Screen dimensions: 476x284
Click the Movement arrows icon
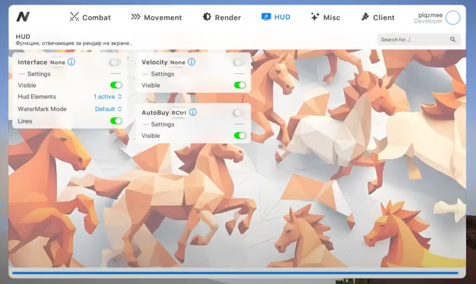click(136, 17)
